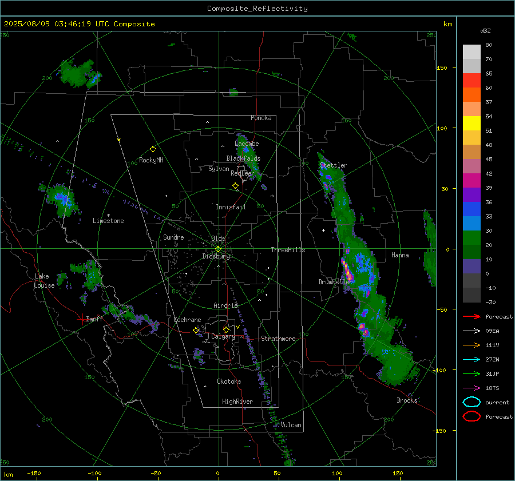
Task: Click the Stettler city label
Action: pyautogui.click(x=334, y=165)
